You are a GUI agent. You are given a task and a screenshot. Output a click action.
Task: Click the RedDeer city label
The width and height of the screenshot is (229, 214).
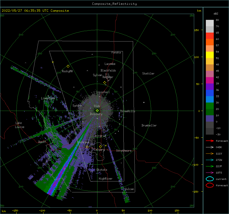coord(108,77)
